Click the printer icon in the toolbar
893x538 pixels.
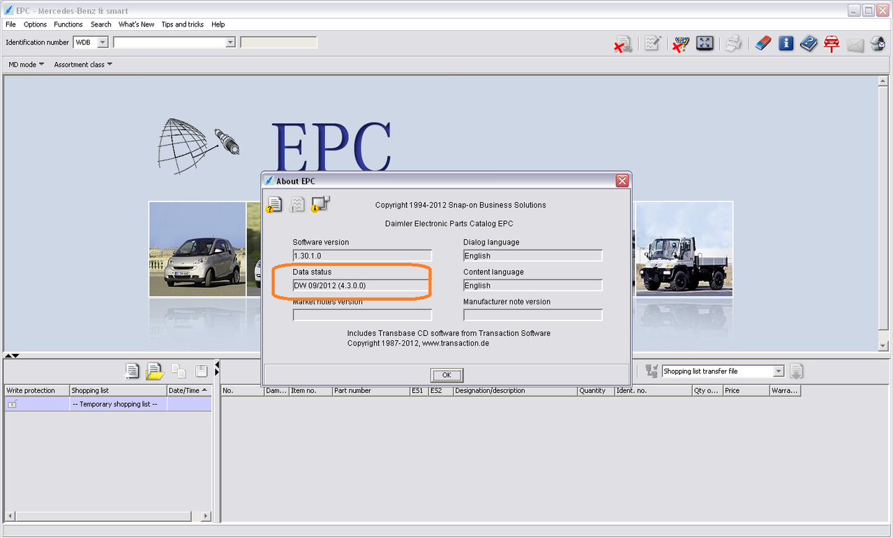[733, 44]
